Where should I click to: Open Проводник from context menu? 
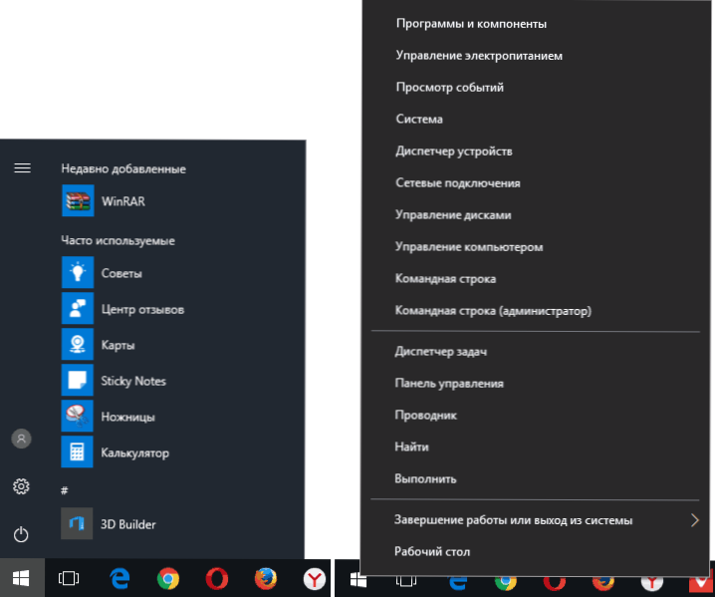click(426, 415)
